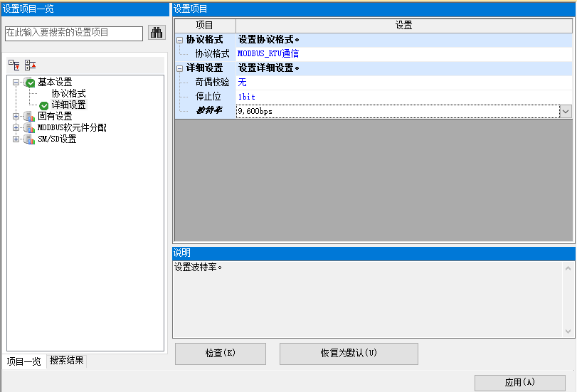Collapse the 详细设置 group in settings grid
The width and height of the screenshot is (577, 392).
(179, 68)
